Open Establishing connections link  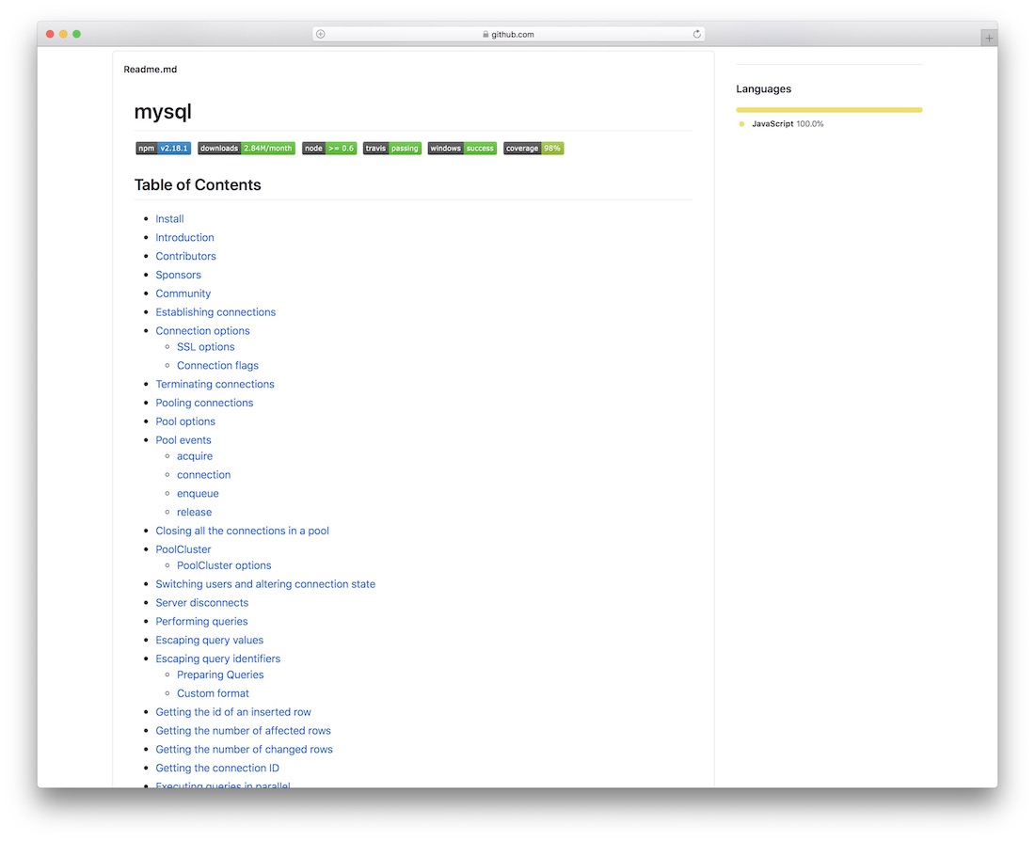coord(215,312)
